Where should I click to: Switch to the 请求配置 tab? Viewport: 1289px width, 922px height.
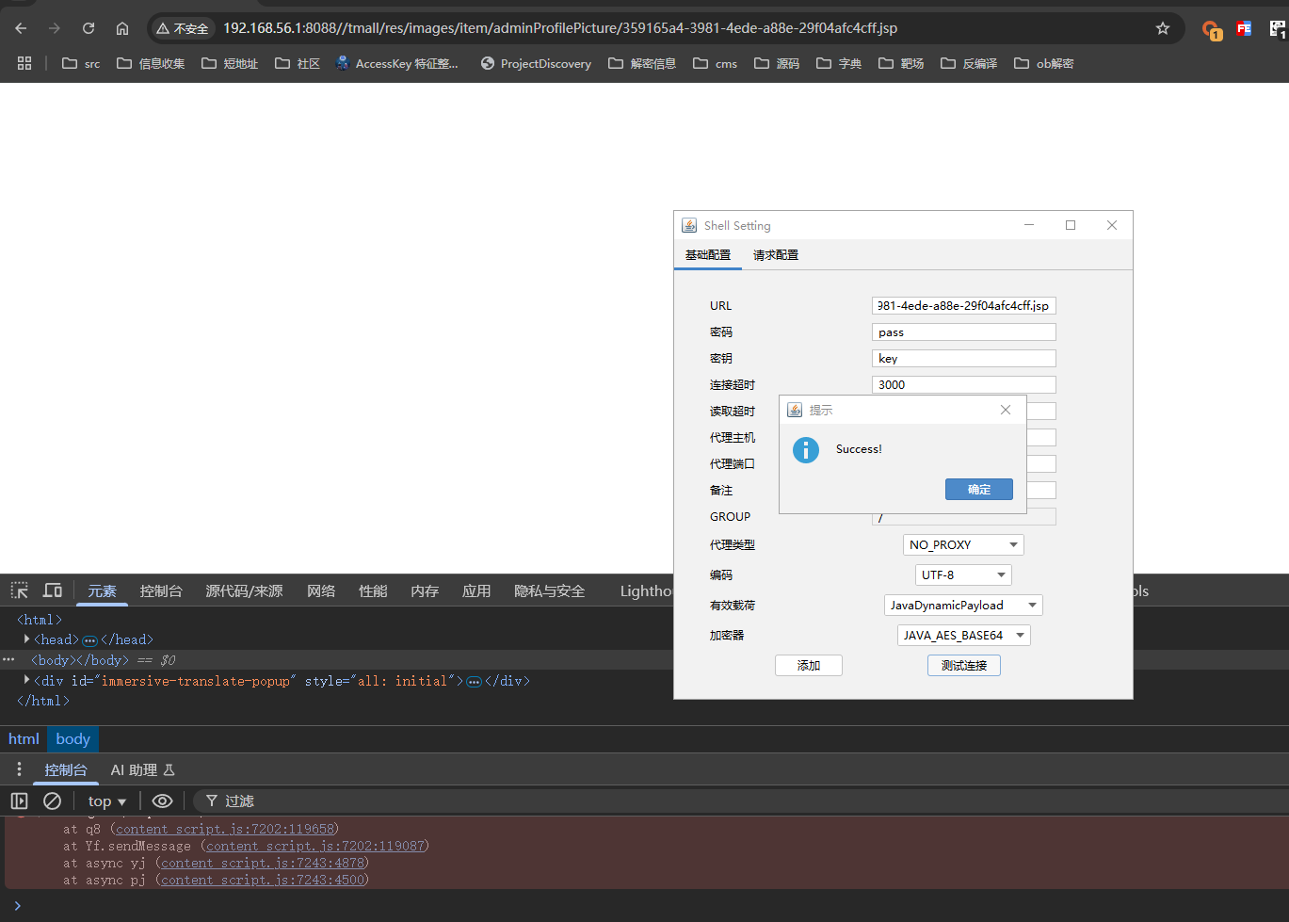(x=776, y=255)
